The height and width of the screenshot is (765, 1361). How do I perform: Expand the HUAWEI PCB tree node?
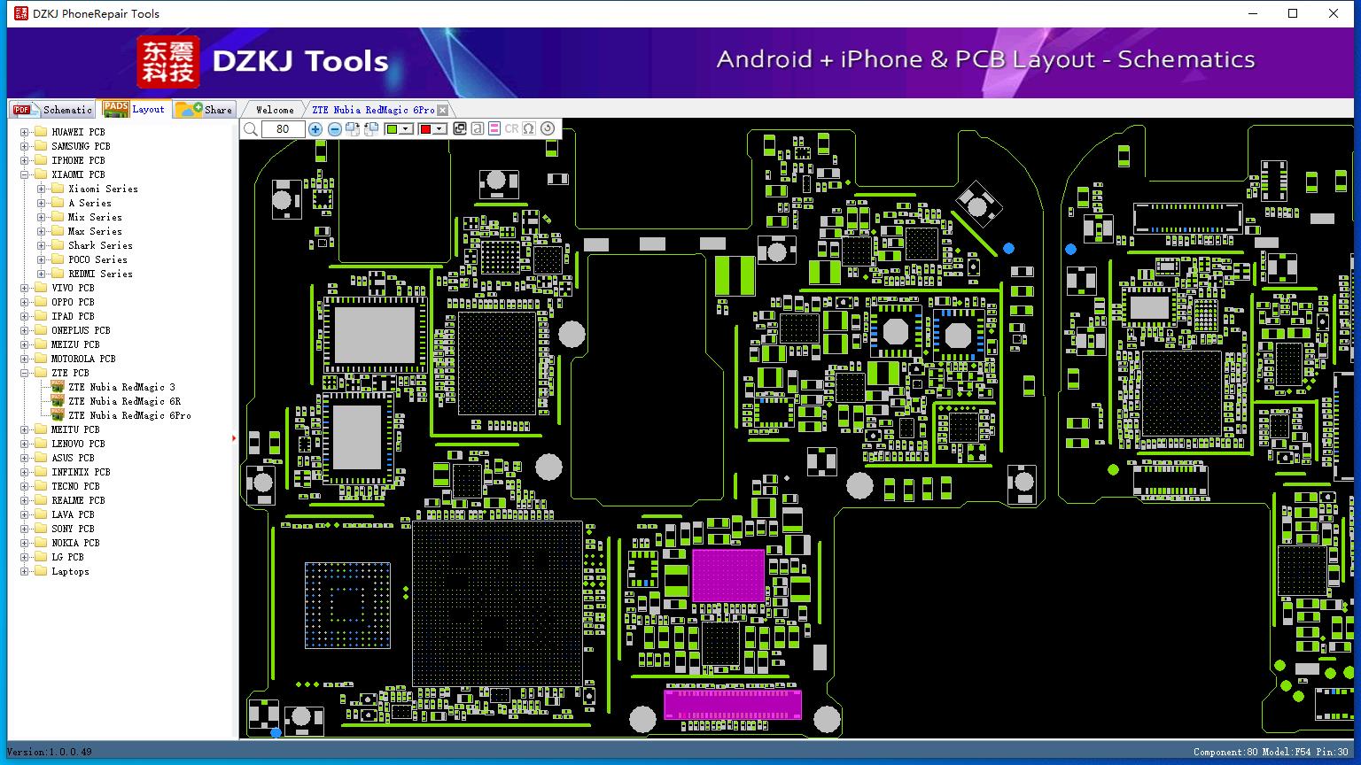point(25,132)
